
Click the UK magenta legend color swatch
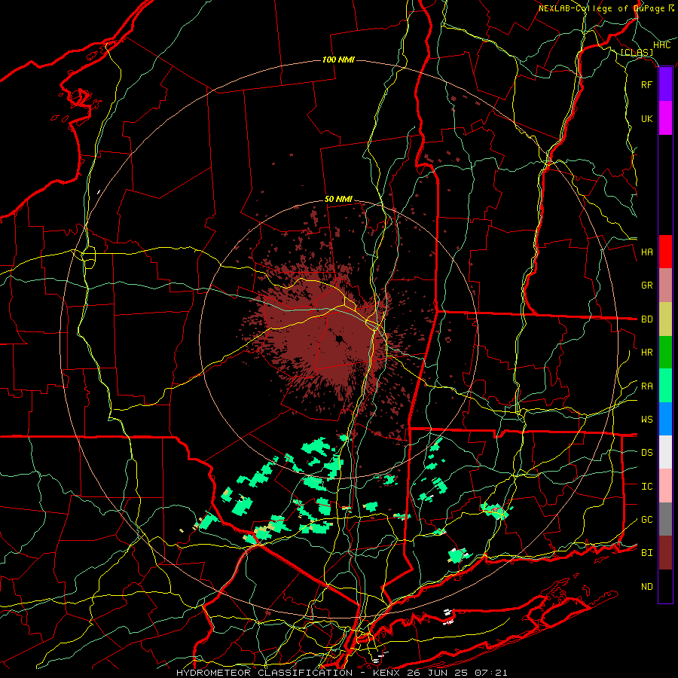(x=665, y=118)
